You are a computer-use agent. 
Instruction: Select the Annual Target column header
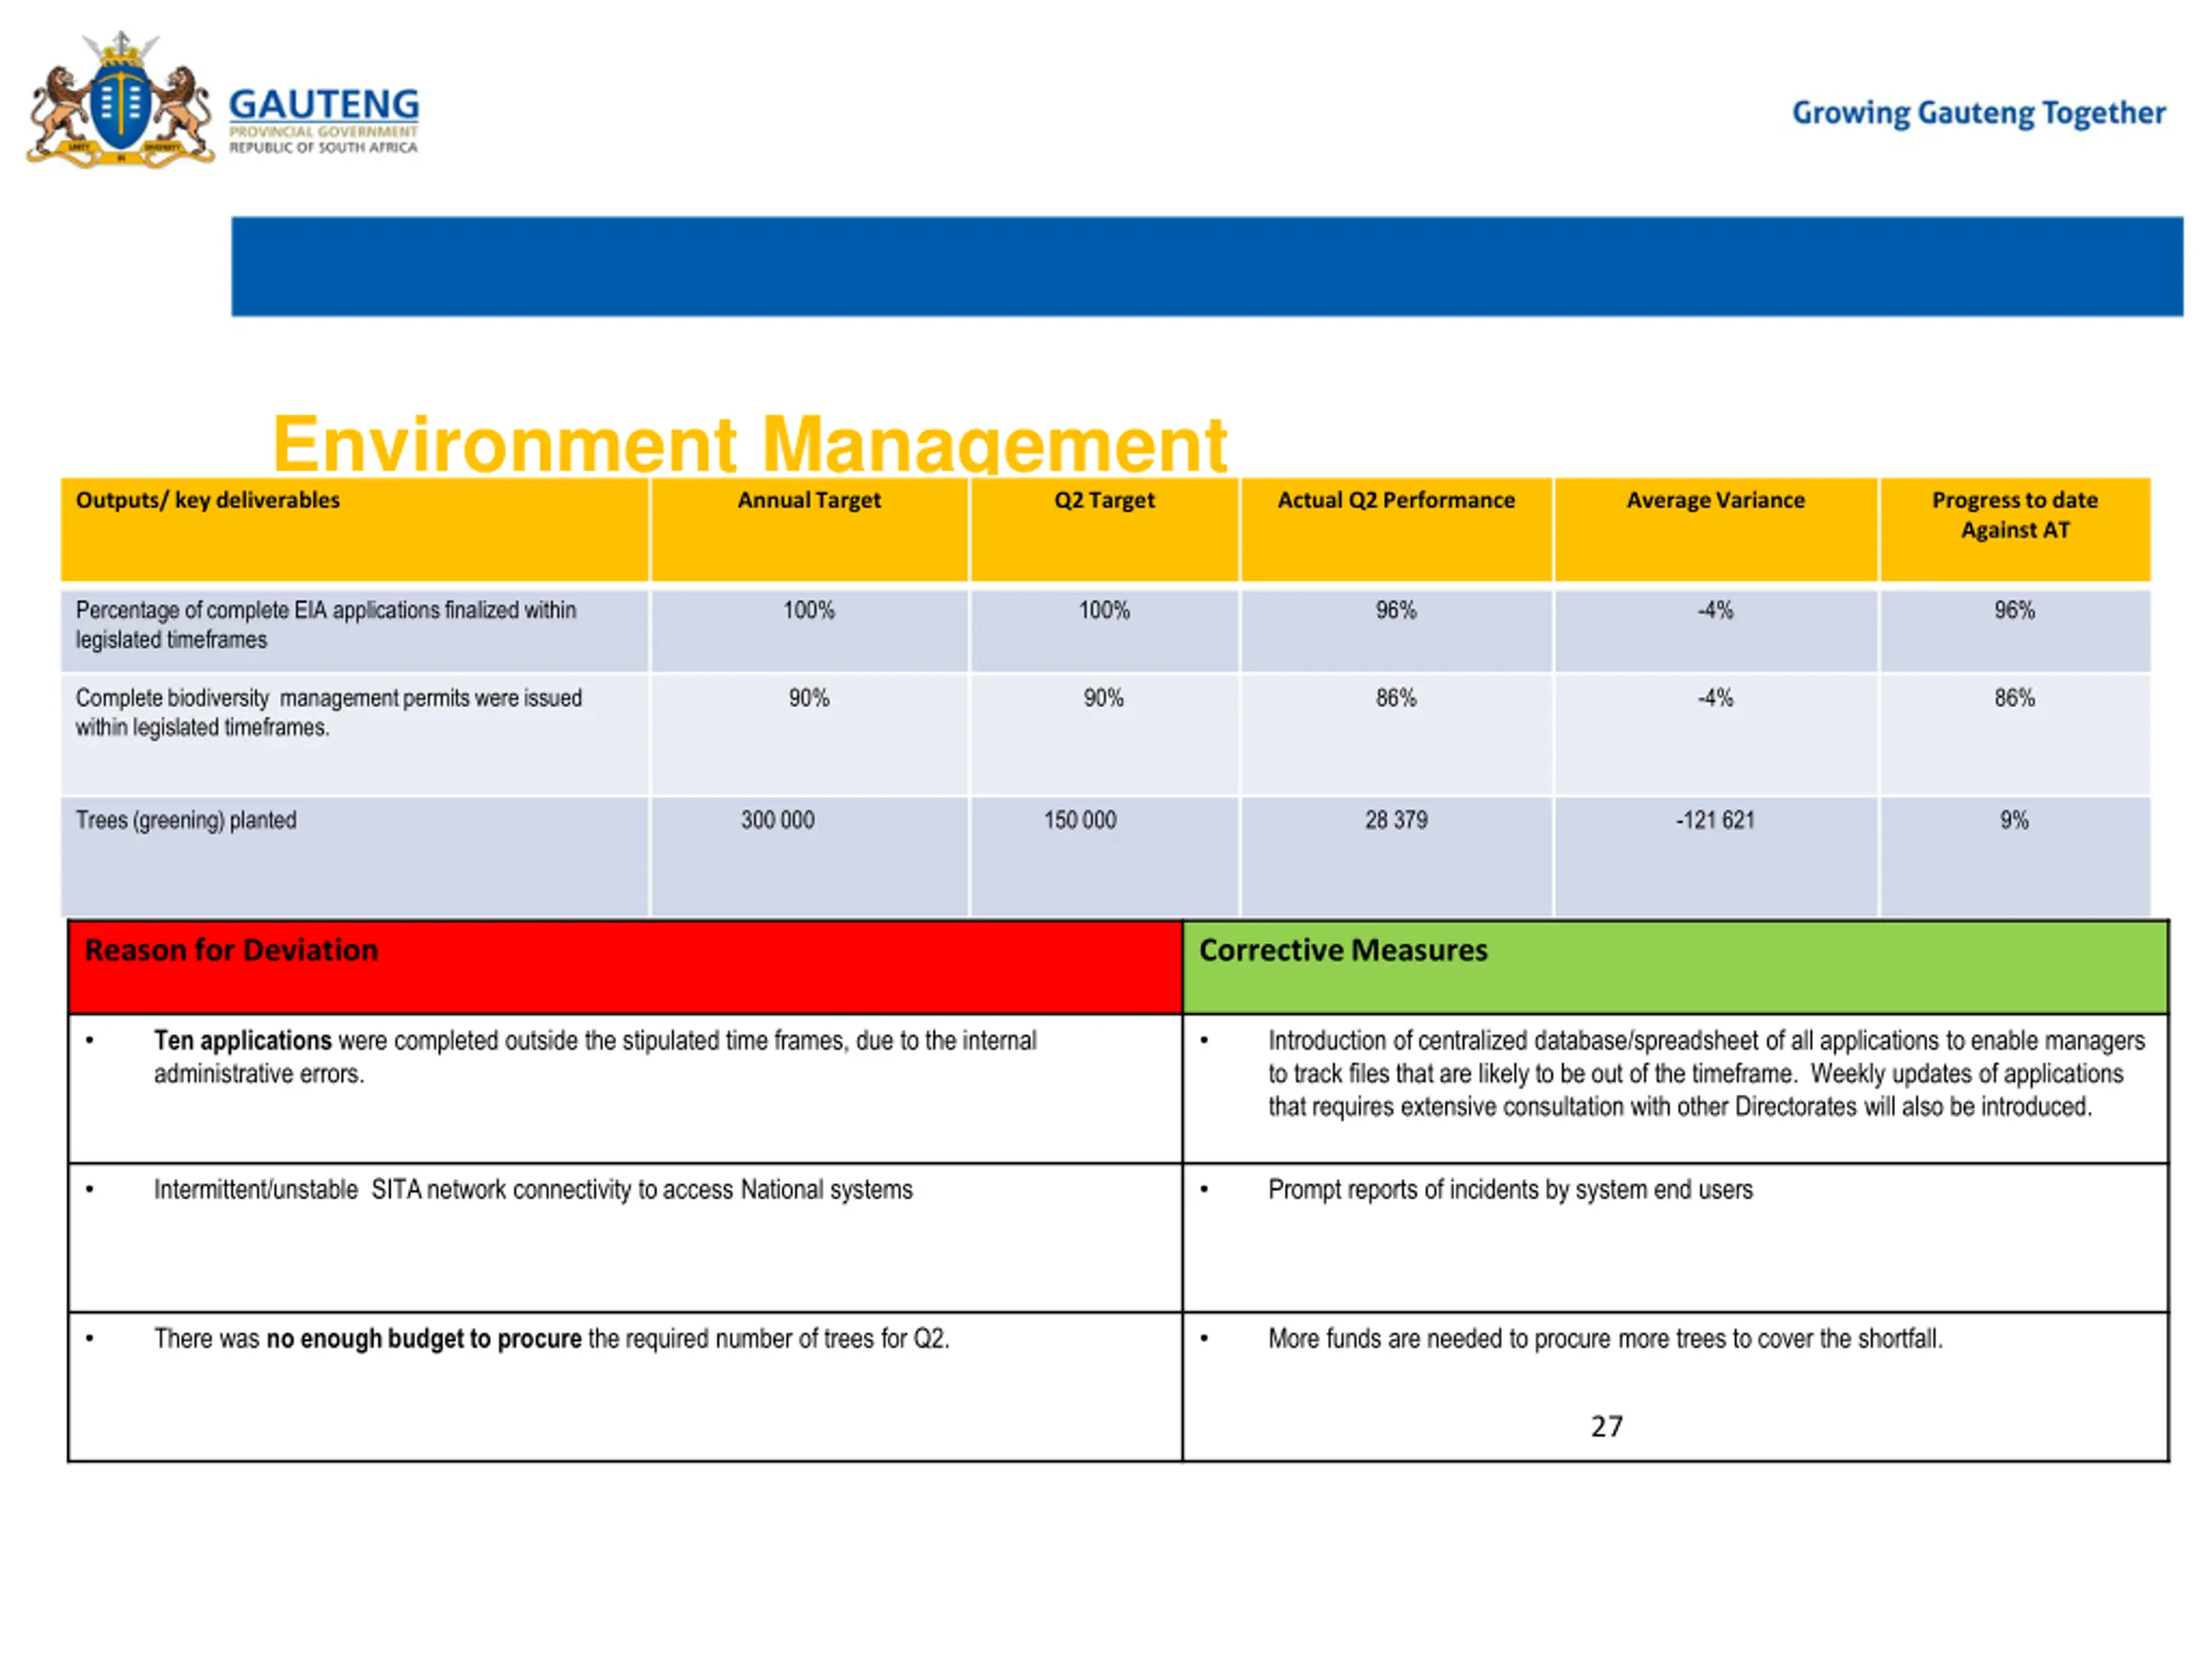[x=809, y=529]
